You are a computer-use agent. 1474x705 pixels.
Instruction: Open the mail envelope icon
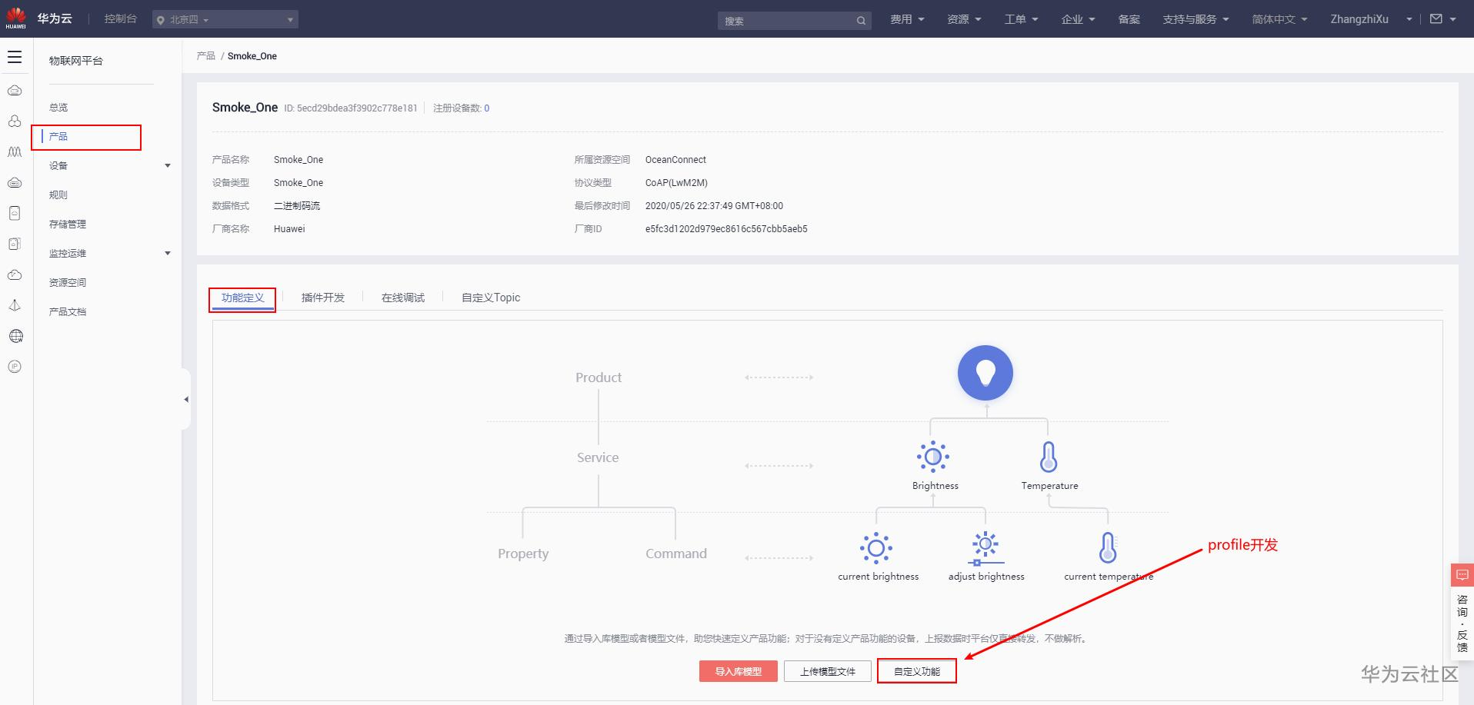(1436, 19)
